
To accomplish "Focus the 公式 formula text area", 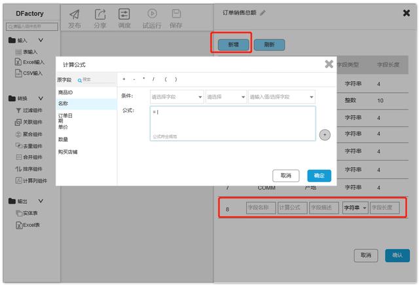I will [233, 124].
